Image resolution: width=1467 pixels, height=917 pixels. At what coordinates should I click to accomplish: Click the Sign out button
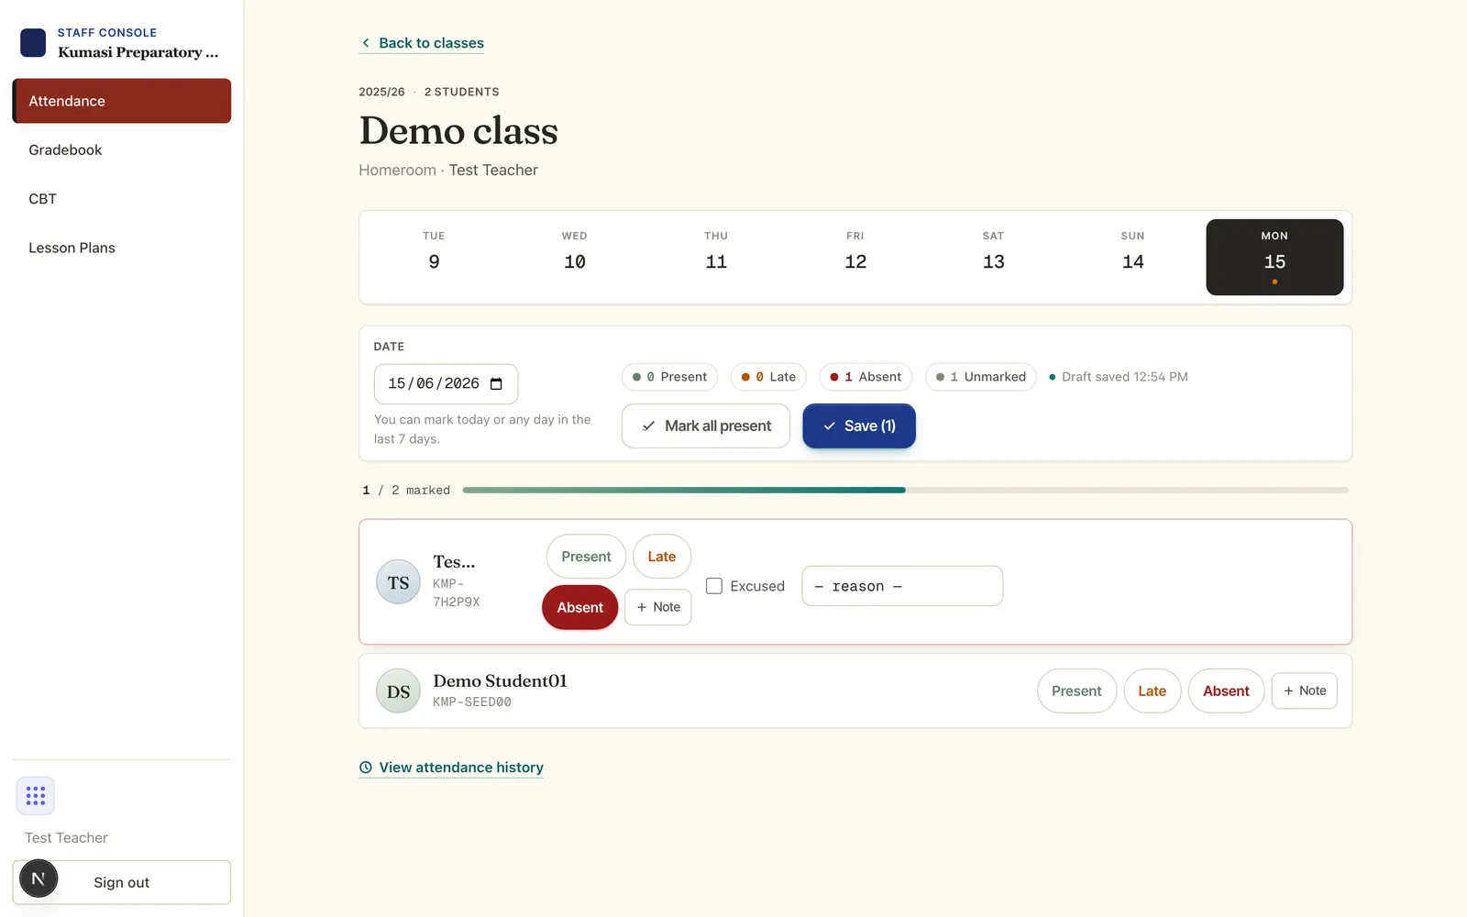click(x=122, y=882)
